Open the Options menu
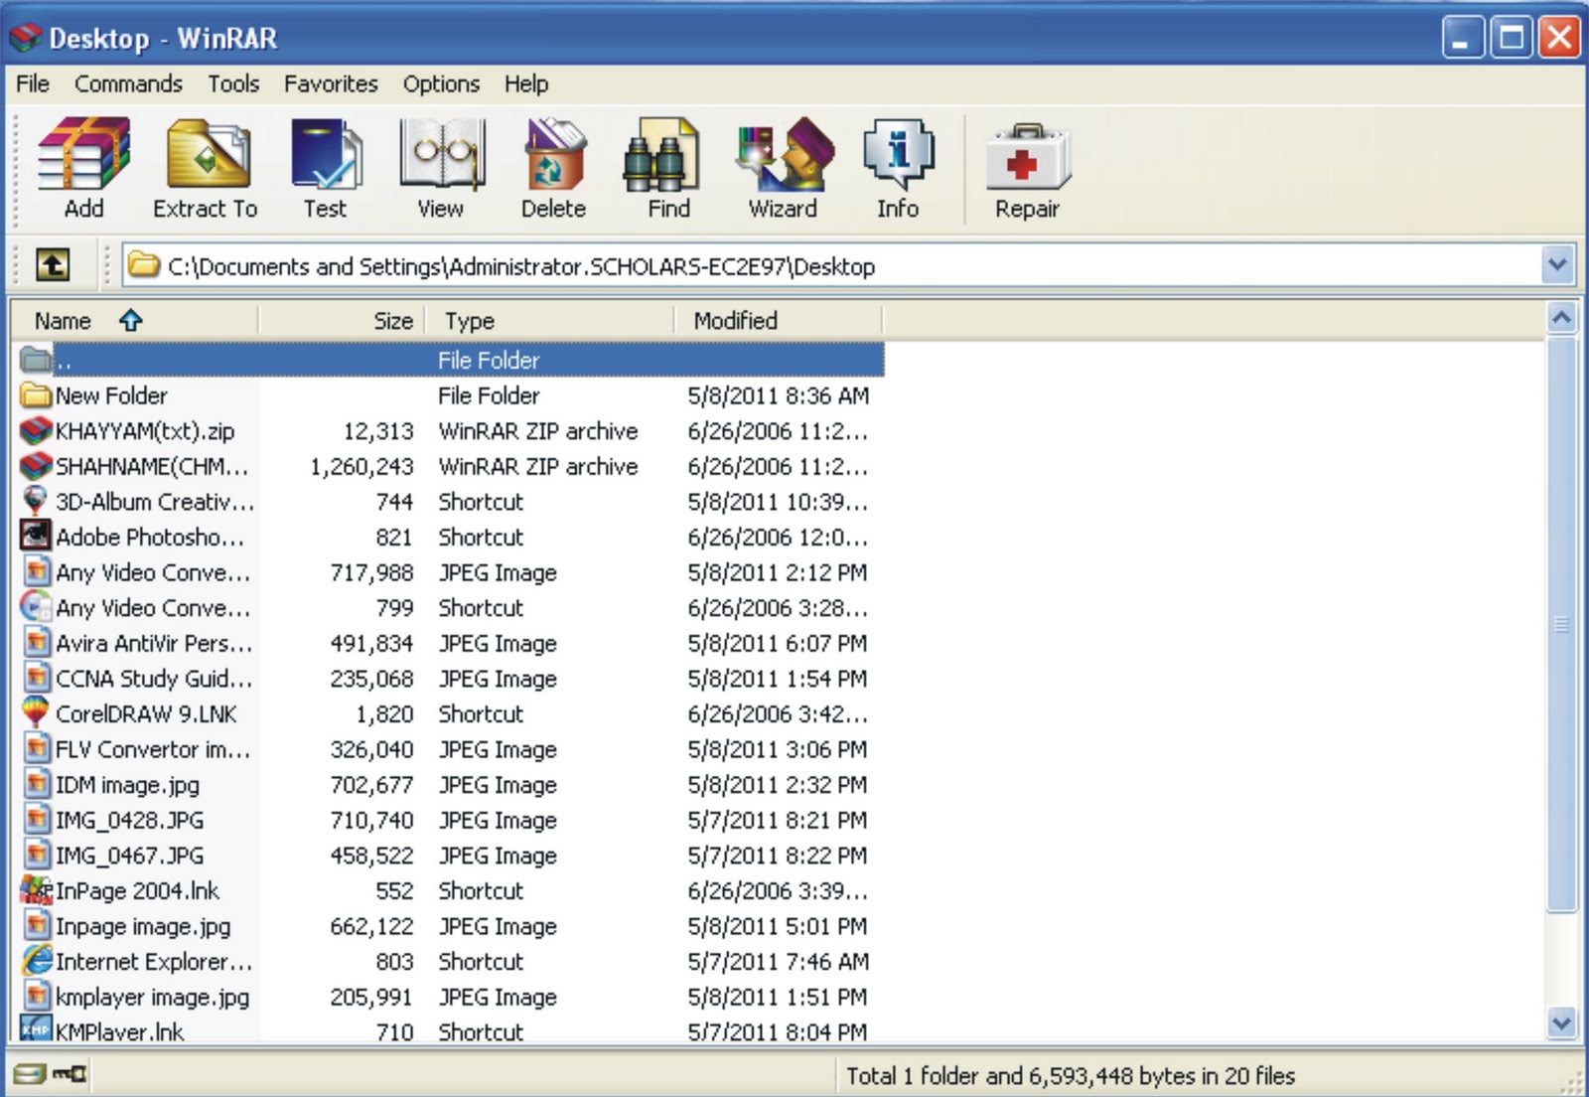The width and height of the screenshot is (1589, 1097). click(x=441, y=83)
